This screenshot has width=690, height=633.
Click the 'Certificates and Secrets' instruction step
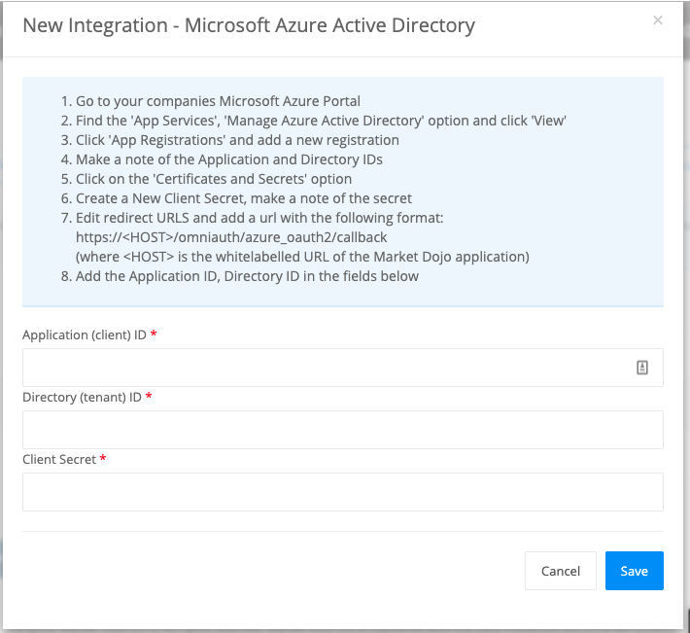coord(214,179)
